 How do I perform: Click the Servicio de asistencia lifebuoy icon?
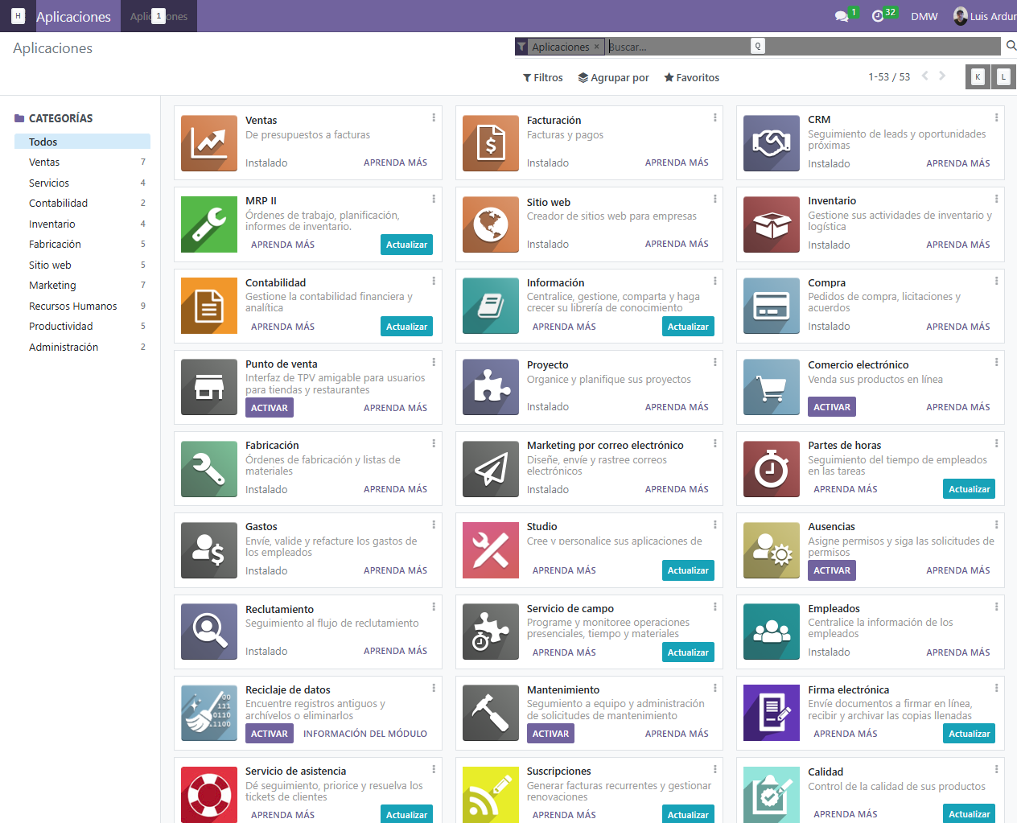[x=209, y=794]
